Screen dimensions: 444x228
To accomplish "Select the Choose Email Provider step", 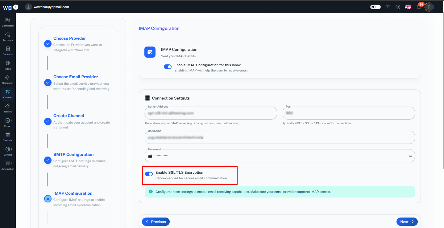I will click(x=76, y=77).
